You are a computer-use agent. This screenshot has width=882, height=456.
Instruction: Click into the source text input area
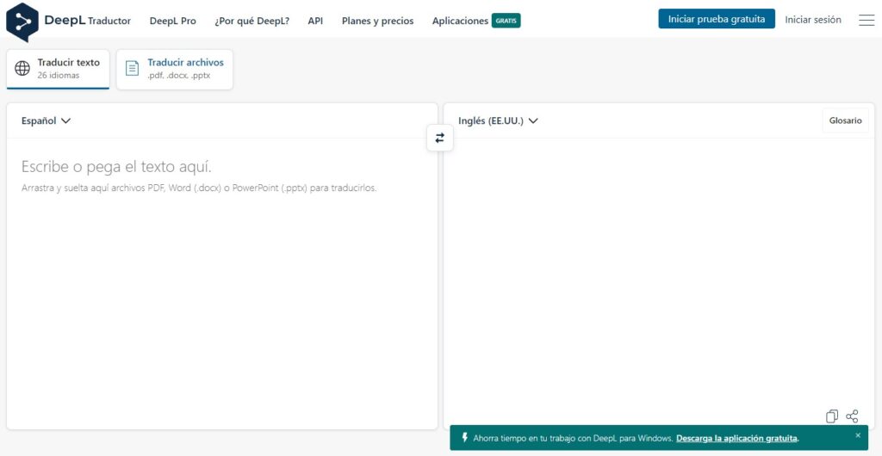pyautogui.click(x=221, y=284)
